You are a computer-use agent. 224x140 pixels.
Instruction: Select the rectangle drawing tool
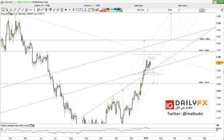[x=81, y=10]
